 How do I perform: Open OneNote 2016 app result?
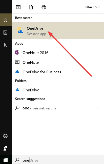(x=58, y=53)
